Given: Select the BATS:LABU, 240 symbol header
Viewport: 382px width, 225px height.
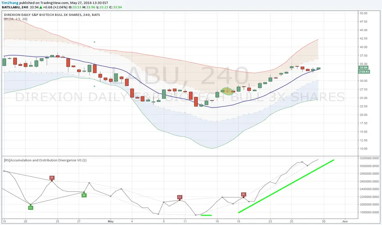Looking at the screenshot, I should point(15,7).
